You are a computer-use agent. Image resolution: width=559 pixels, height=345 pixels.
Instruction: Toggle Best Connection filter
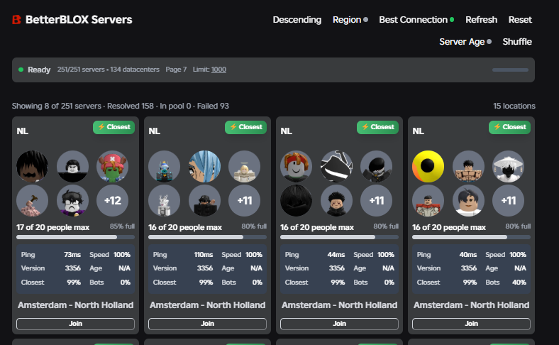coord(416,20)
